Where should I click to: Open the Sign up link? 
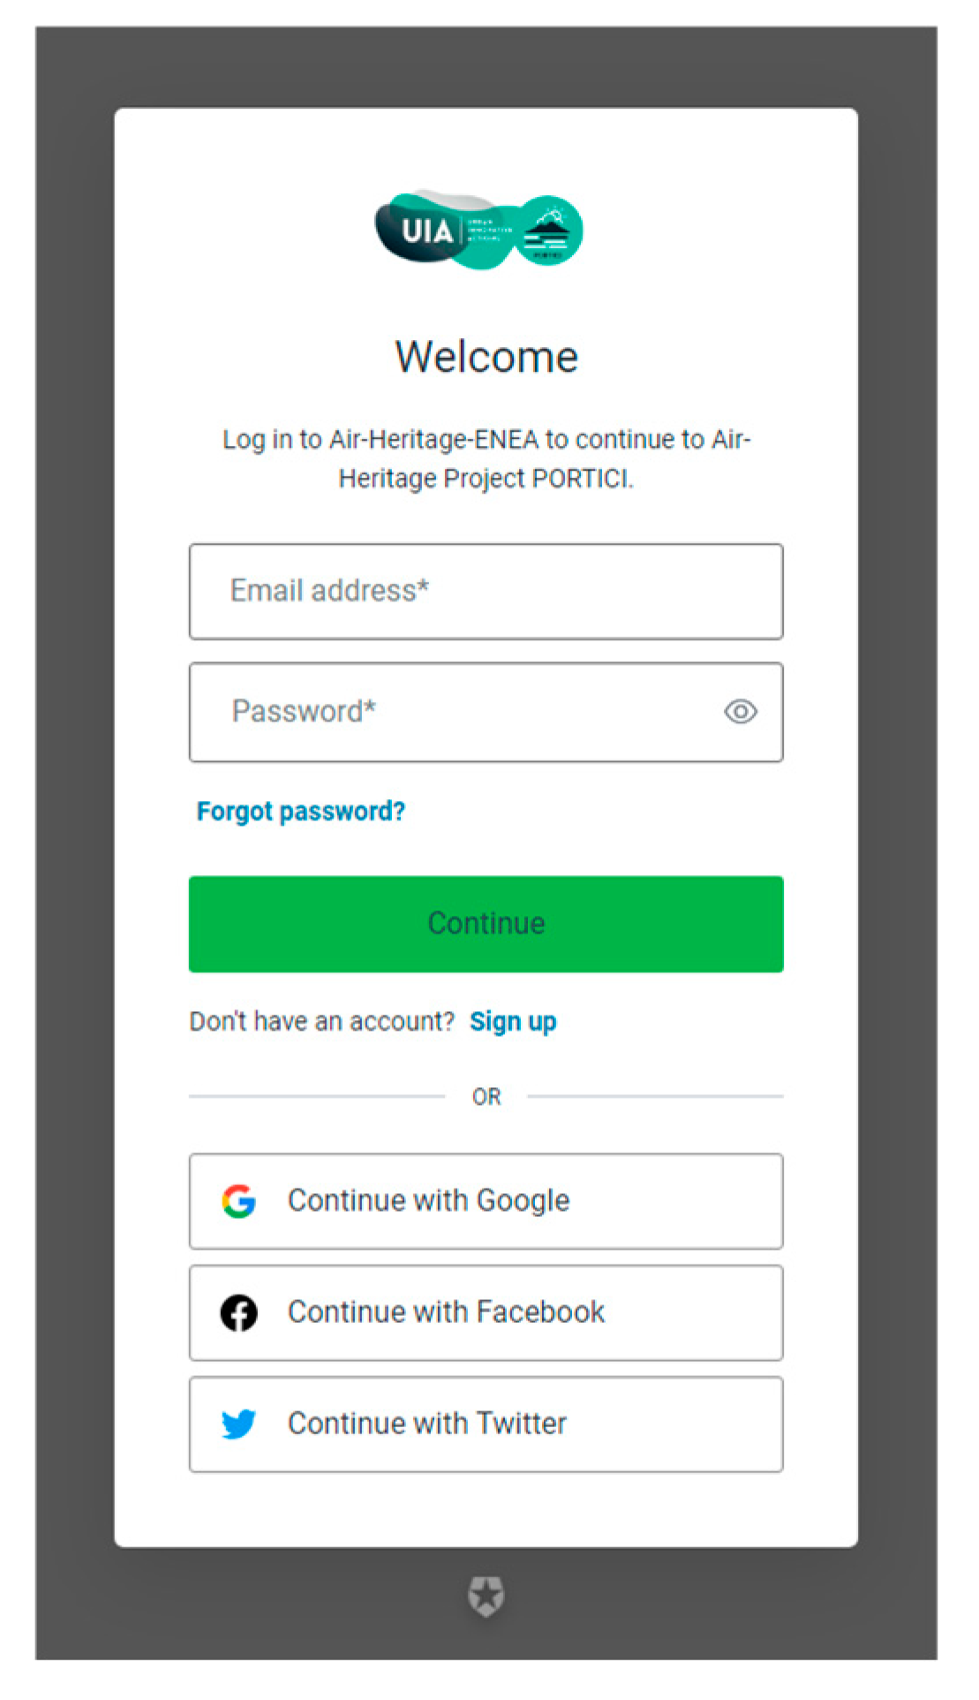(513, 1022)
